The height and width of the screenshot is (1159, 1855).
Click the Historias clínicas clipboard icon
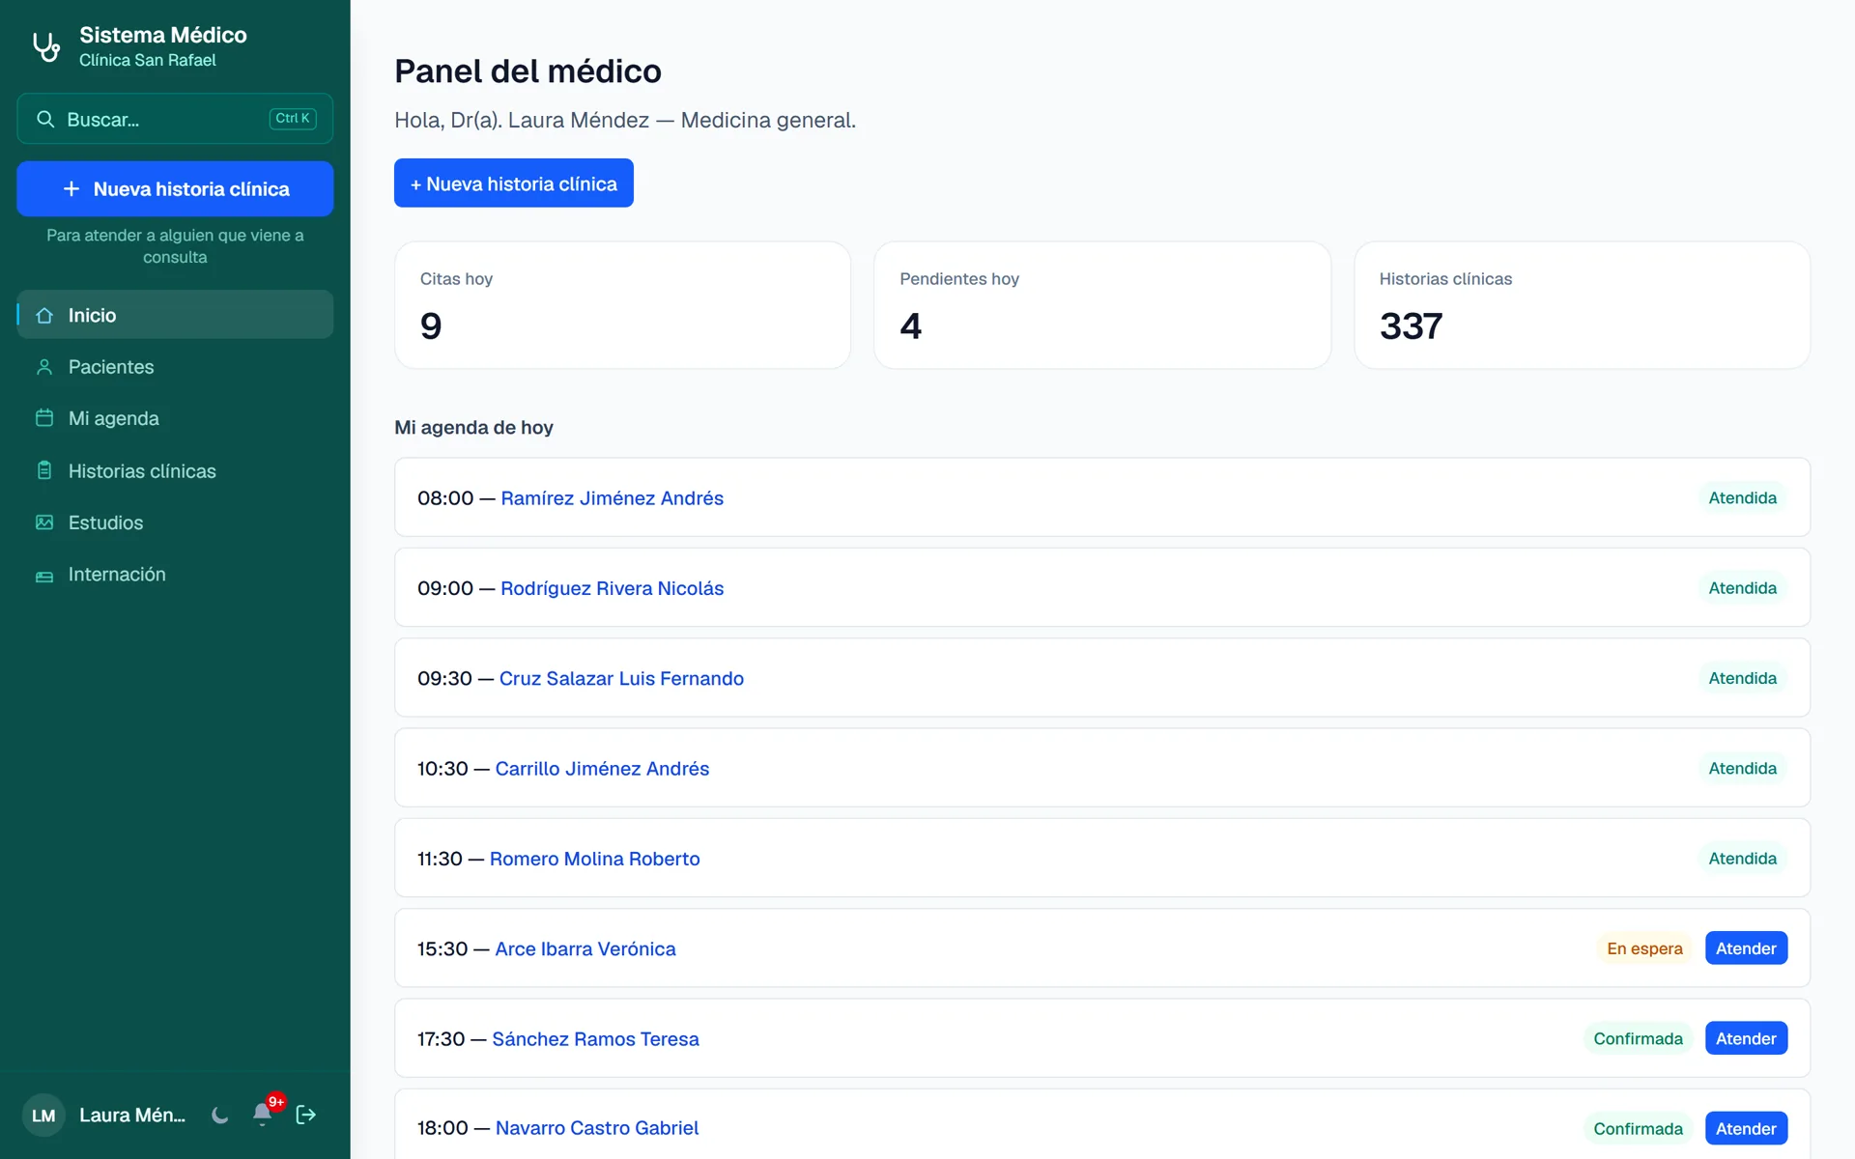(44, 470)
